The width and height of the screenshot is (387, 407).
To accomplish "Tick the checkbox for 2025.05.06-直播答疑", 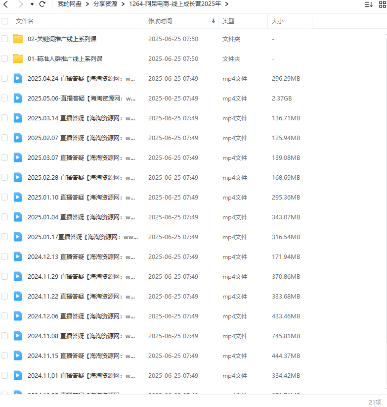I will pyautogui.click(x=4, y=98).
